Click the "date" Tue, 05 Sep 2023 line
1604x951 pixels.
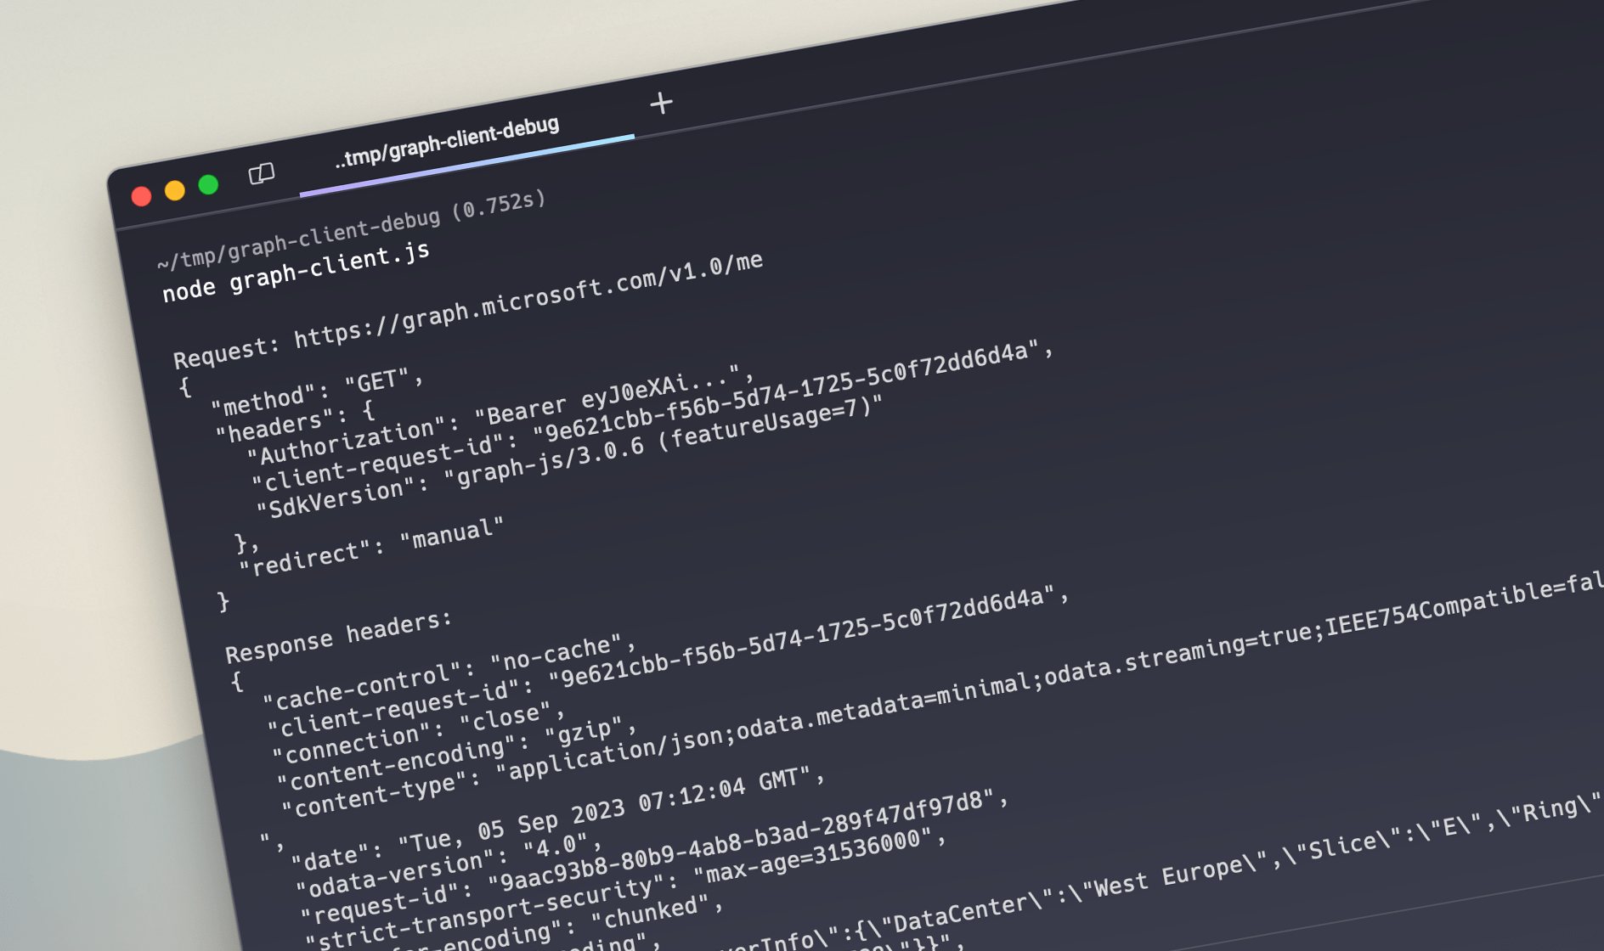557,820
